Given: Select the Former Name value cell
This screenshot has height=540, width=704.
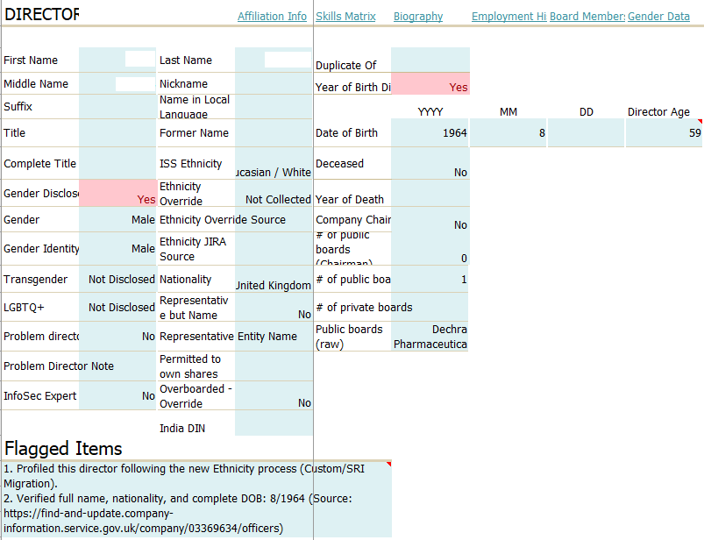Looking at the screenshot, I should 273,133.
